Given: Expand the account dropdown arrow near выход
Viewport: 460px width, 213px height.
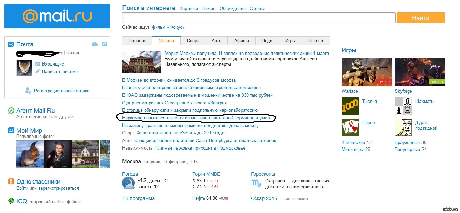Looking at the screenshot, I should pos(61,53).
